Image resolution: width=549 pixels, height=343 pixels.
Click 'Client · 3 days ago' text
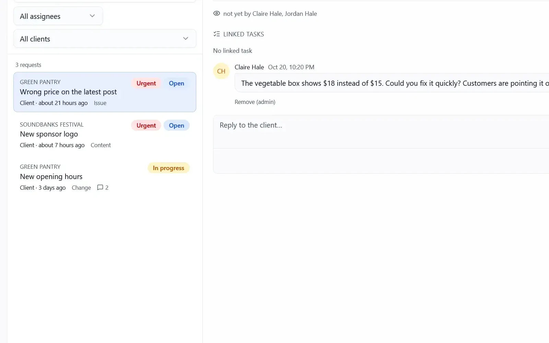[x=43, y=188]
